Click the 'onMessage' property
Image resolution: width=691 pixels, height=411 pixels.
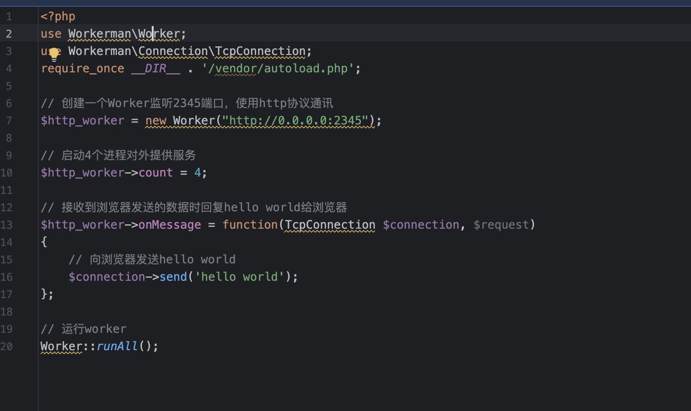[x=170, y=225]
